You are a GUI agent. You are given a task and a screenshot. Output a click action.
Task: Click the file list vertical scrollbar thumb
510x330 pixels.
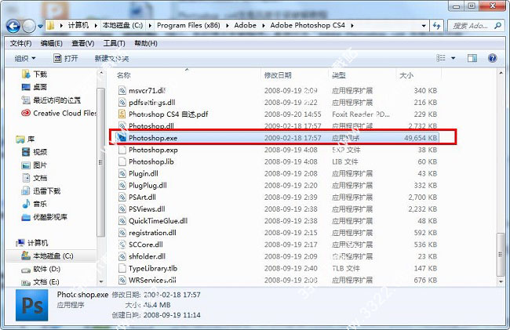tap(501, 254)
